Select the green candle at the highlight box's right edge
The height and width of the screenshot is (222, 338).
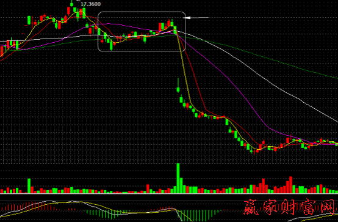pos(175,29)
